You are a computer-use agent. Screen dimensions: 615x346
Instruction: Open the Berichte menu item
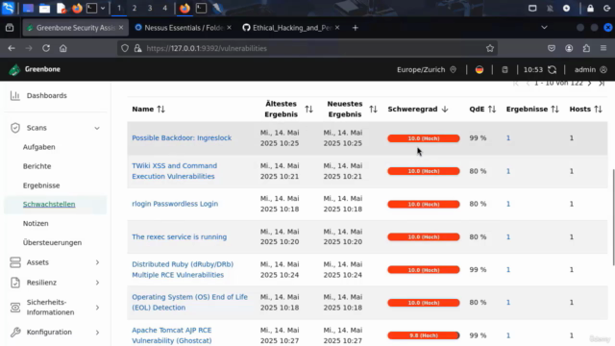click(x=37, y=166)
